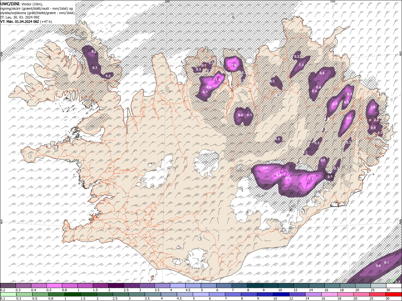This screenshot has height=301, width=402.
Task: Click the 'rigning/skúrir' description line
Action: (x=37, y=8)
